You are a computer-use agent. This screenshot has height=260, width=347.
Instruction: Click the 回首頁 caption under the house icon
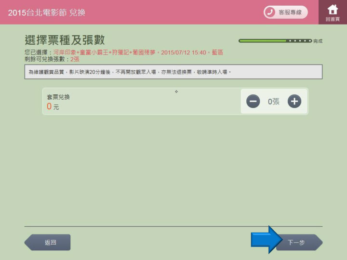click(333, 19)
